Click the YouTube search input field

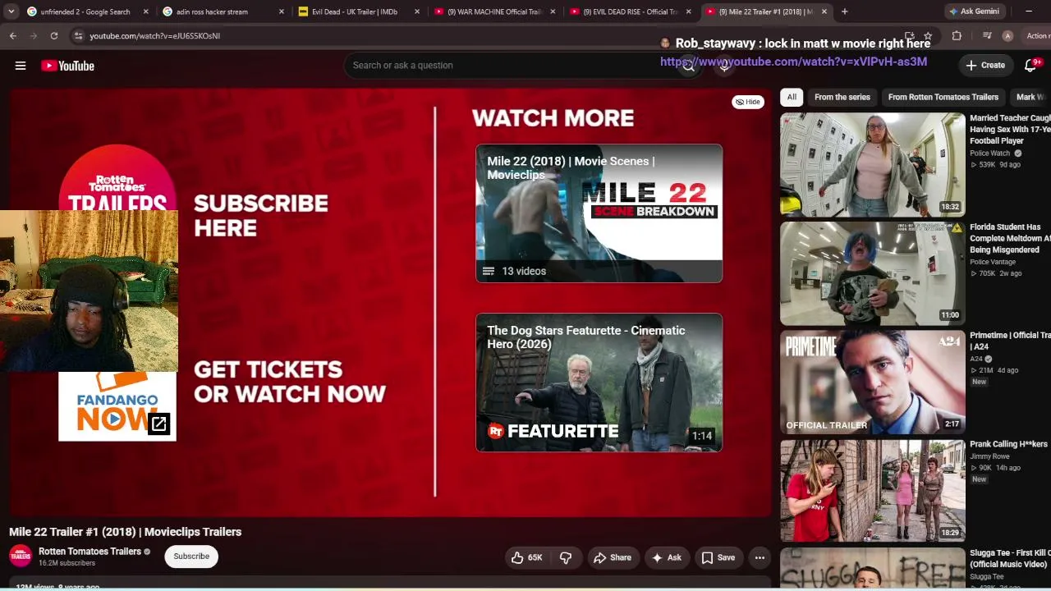click(x=511, y=66)
